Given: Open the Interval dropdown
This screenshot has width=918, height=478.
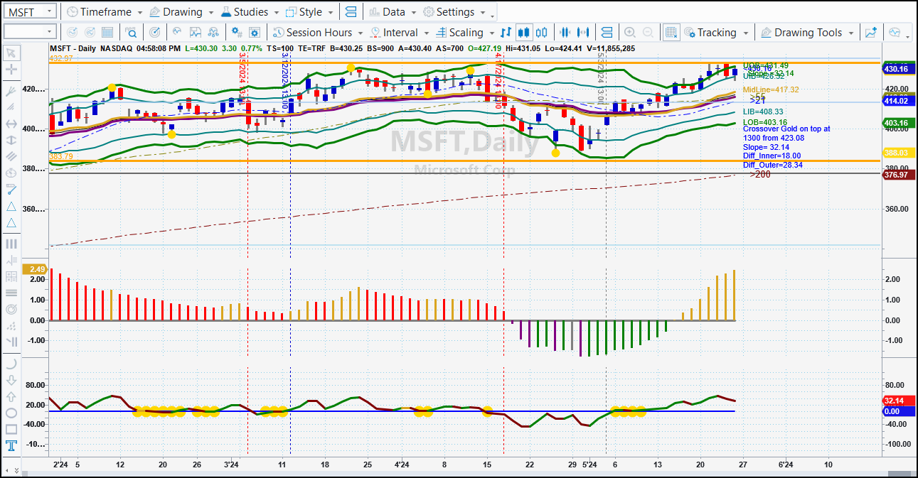Looking at the screenshot, I should click(x=399, y=32).
